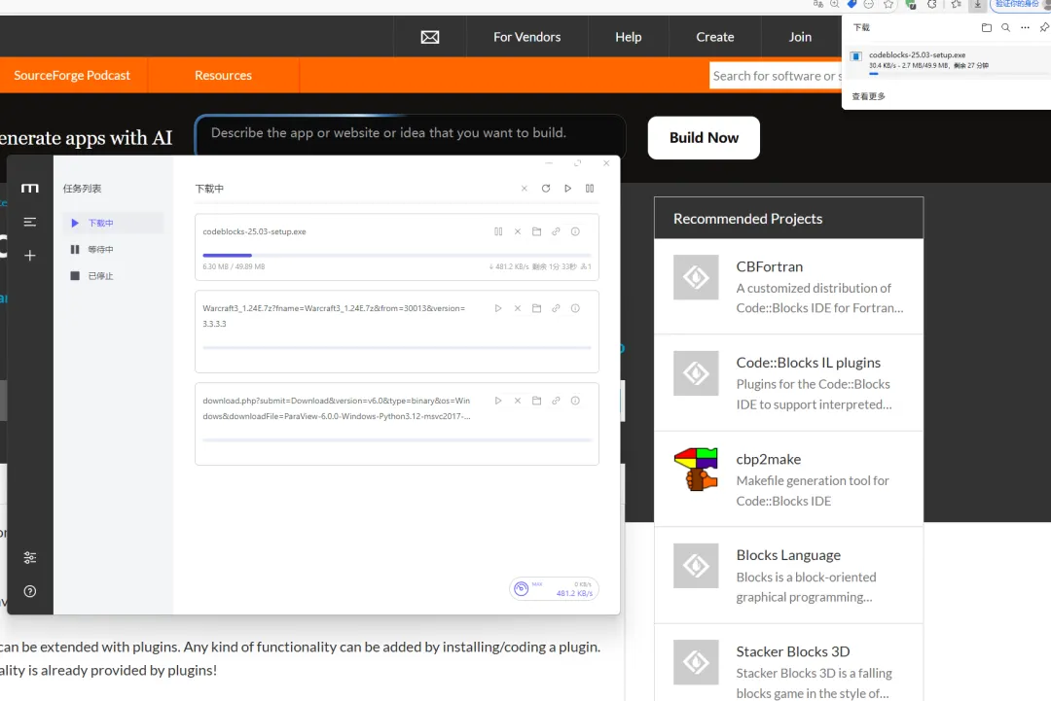Refresh the task list in Motrix
1051x701 pixels.
(x=546, y=189)
